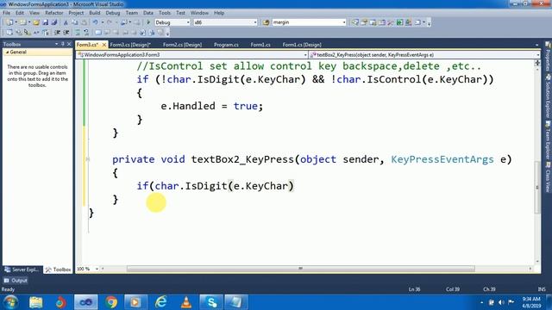Click the Copy icon in toolbar
Viewport: 552px width, 310px height.
click(x=75, y=22)
